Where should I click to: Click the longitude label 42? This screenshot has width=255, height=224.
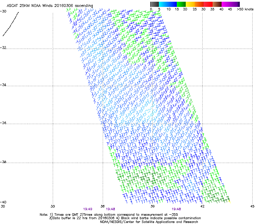pyautogui.click(x=202, y=206)
